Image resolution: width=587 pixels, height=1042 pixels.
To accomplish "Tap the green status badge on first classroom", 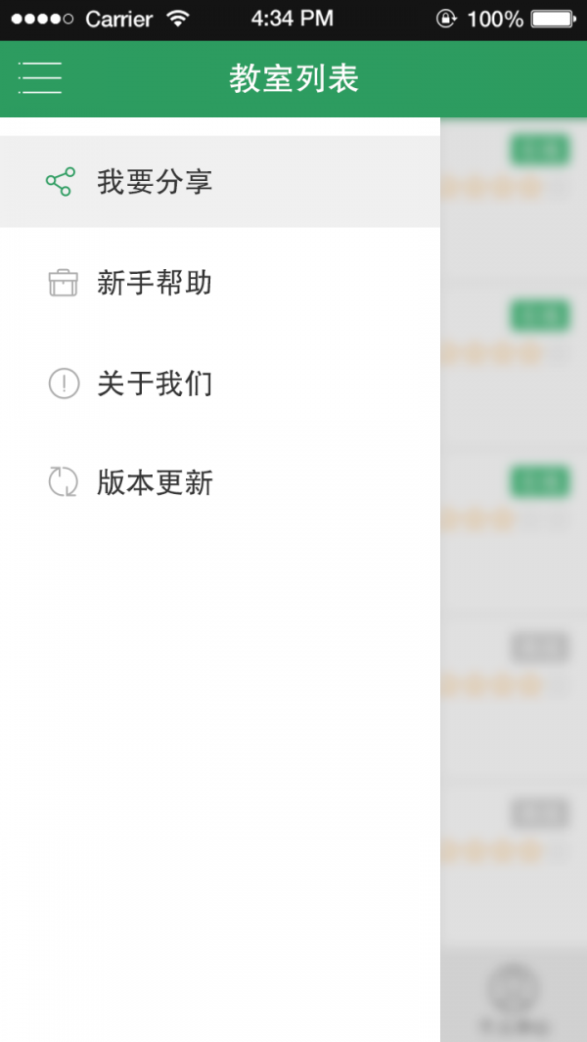I will tap(539, 151).
